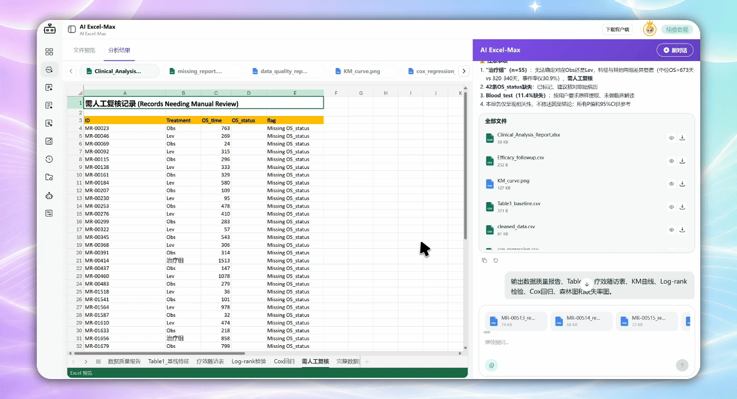Preview Efficacy_followup.csv with eye icon
Image resolution: width=737 pixels, height=399 pixels.
pyautogui.click(x=671, y=161)
